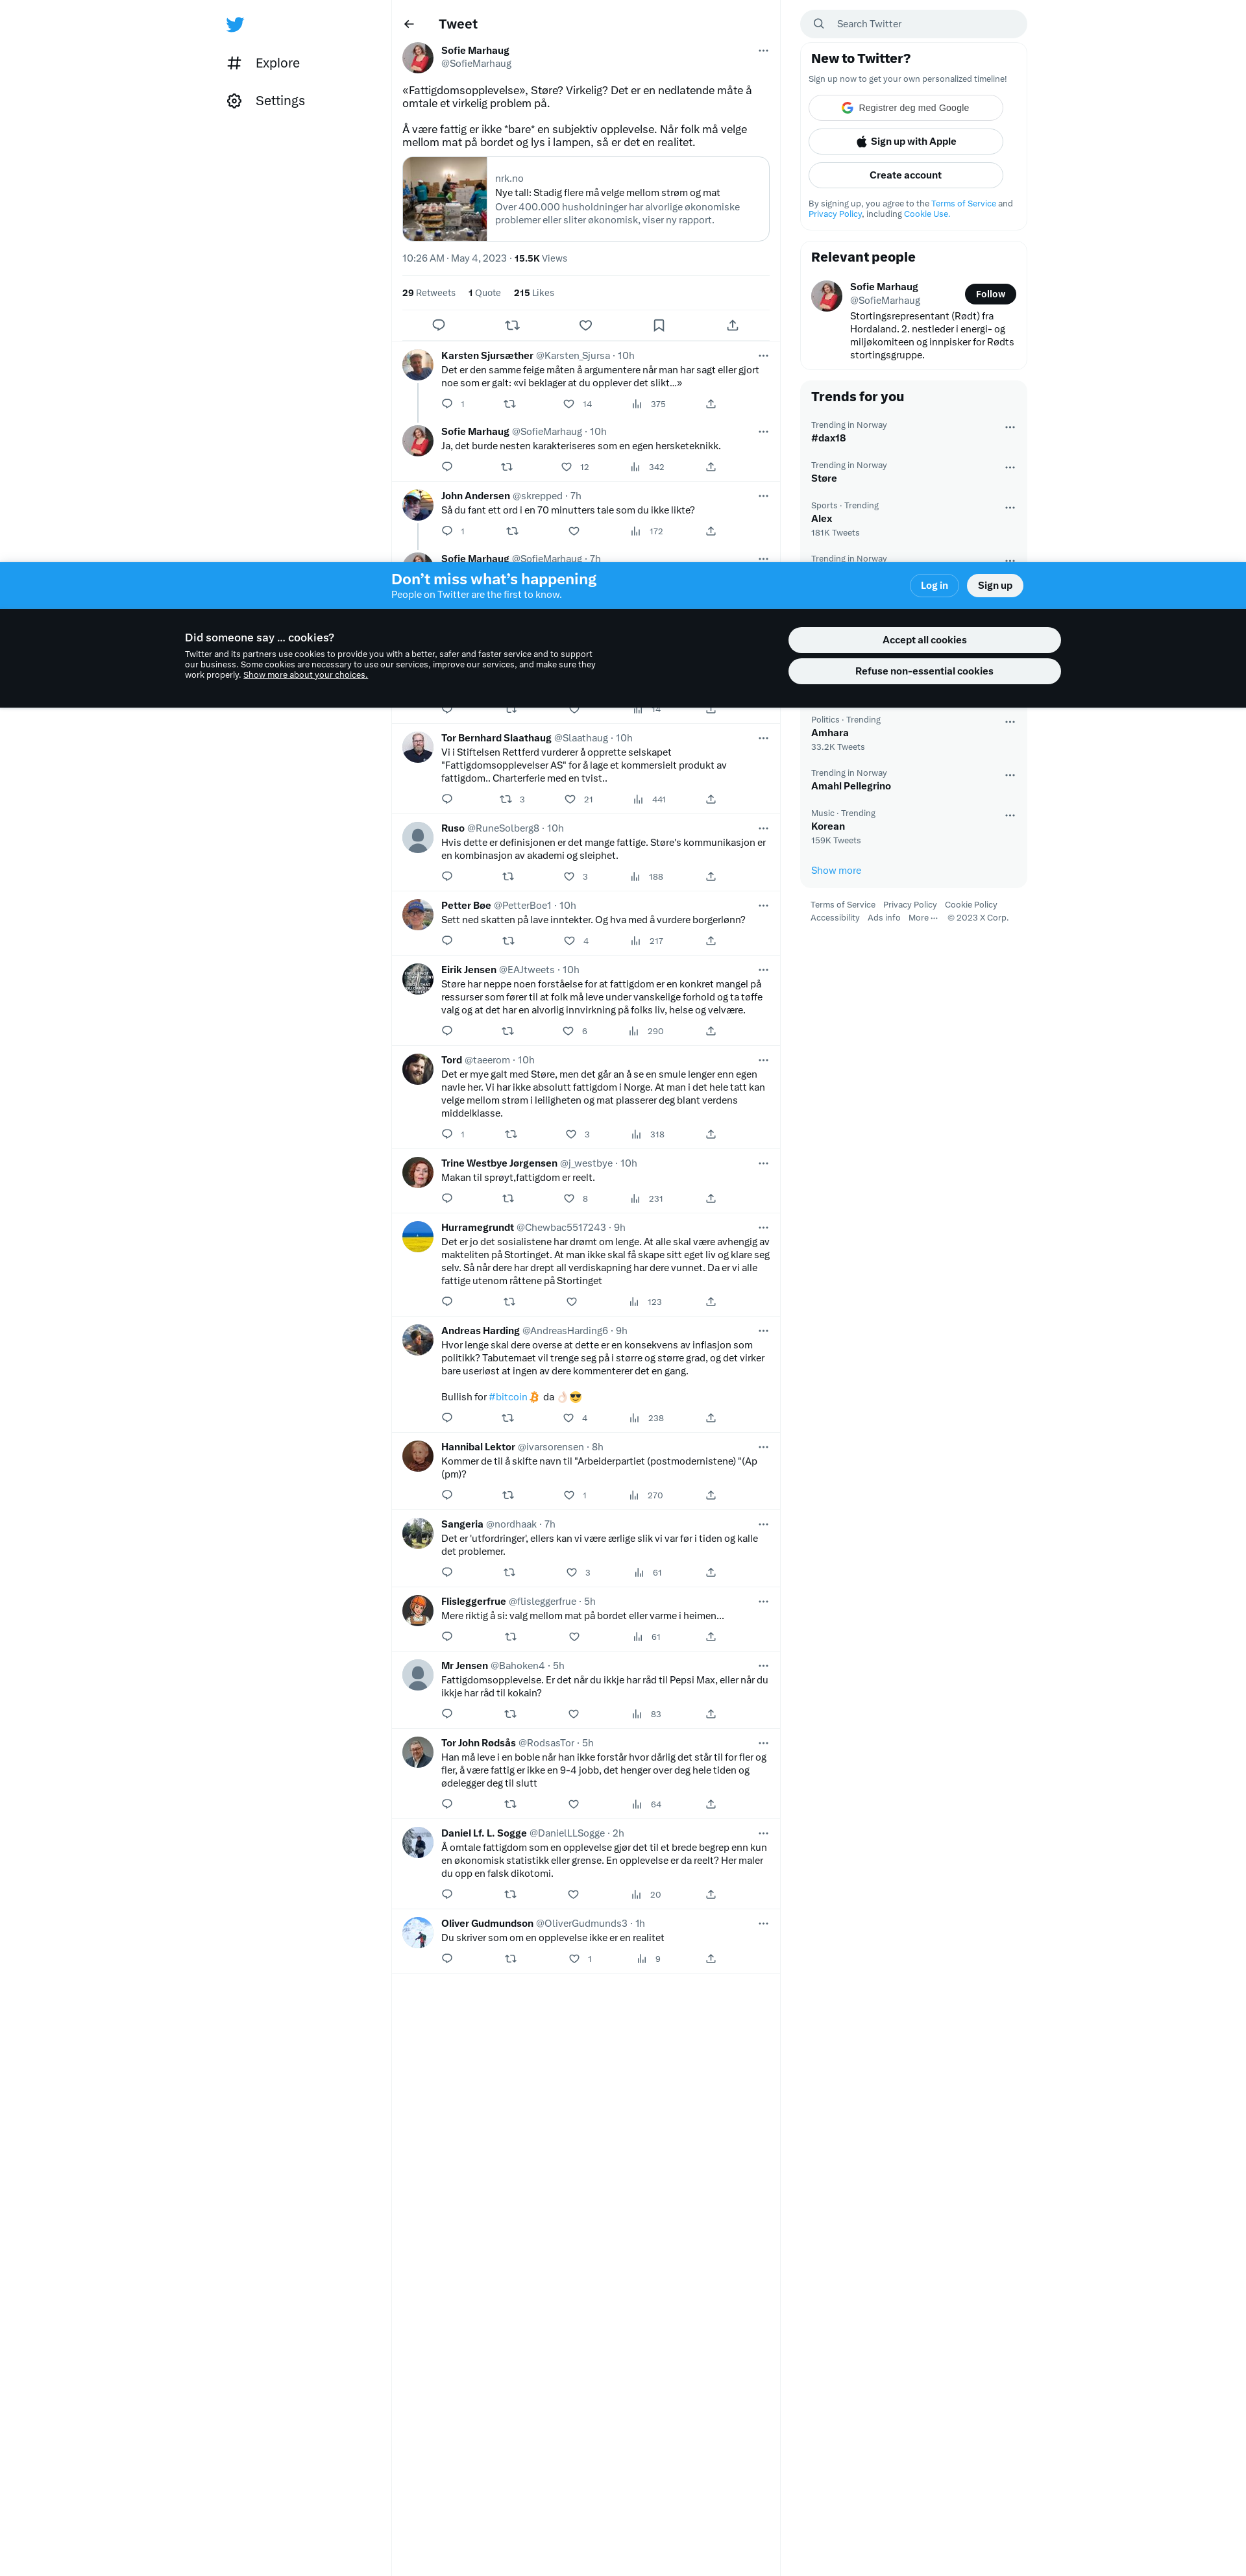This screenshot has width=1246, height=2576.
Task: Go back using the arrow beside Tweet
Action: (409, 24)
